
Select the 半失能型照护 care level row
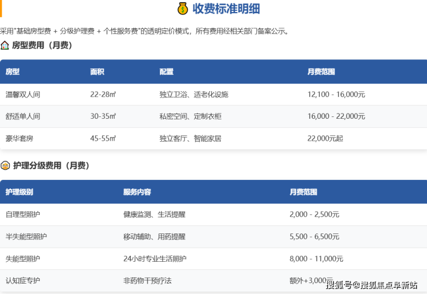pyautogui.click(x=27, y=237)
